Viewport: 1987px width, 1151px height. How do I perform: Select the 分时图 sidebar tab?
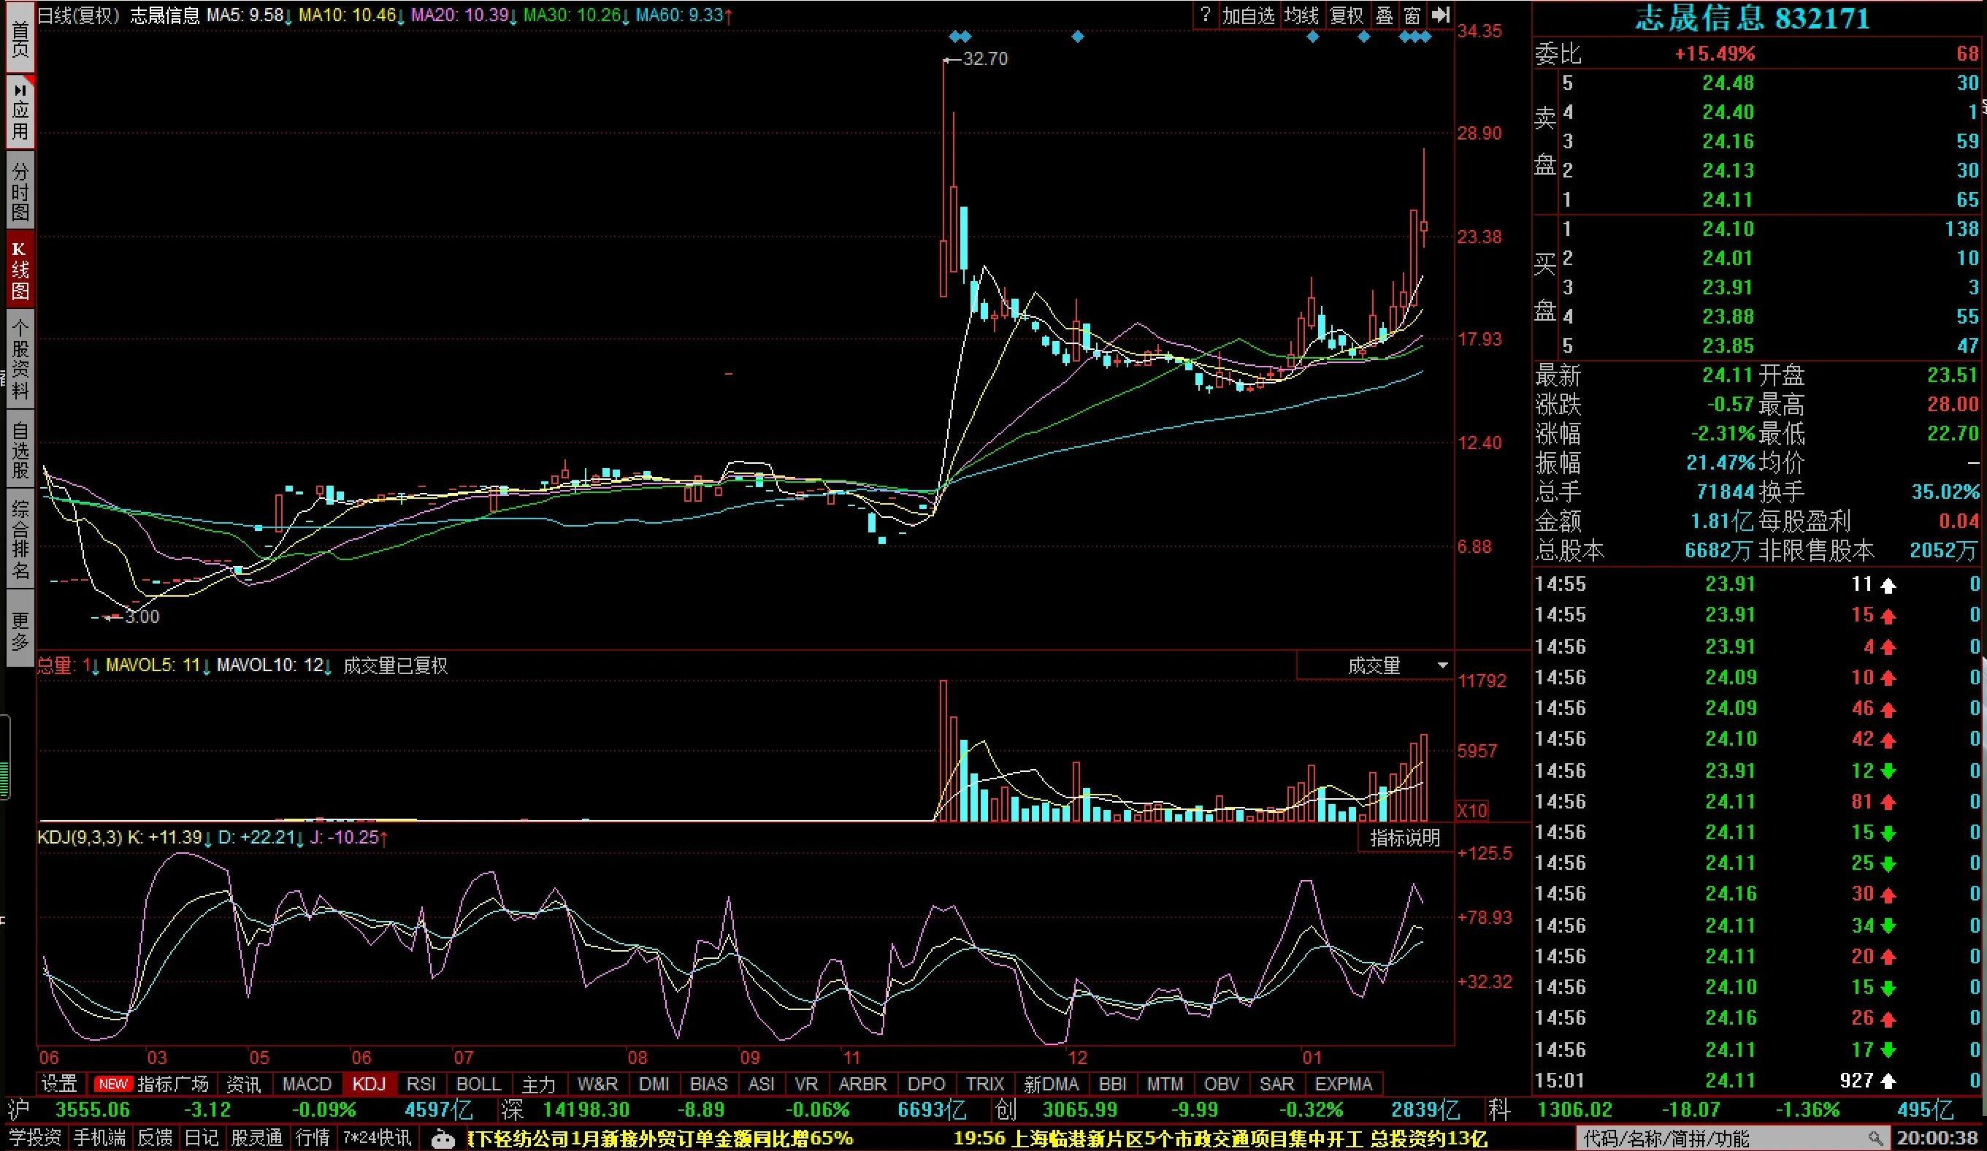(20, 192)
